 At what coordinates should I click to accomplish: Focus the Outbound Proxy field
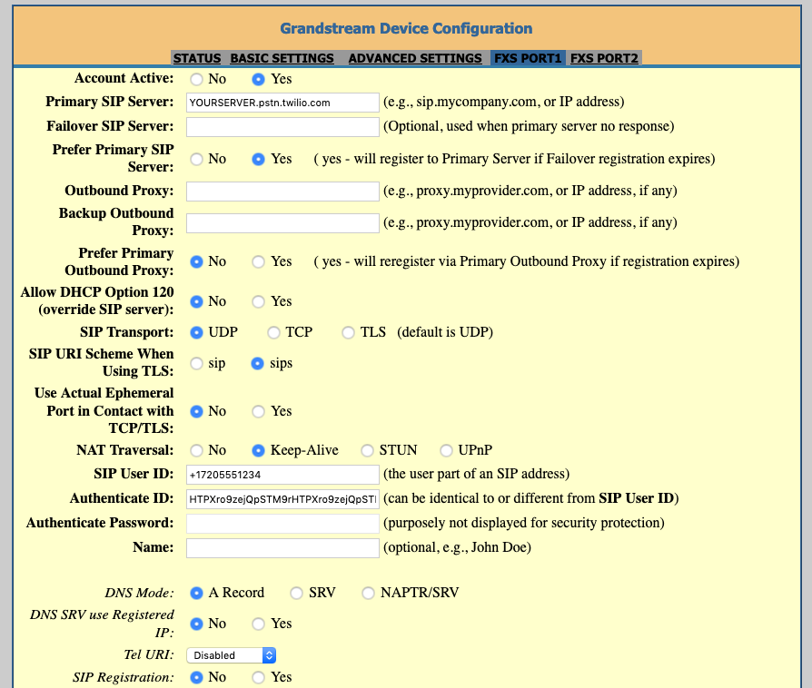click(282, 192)
